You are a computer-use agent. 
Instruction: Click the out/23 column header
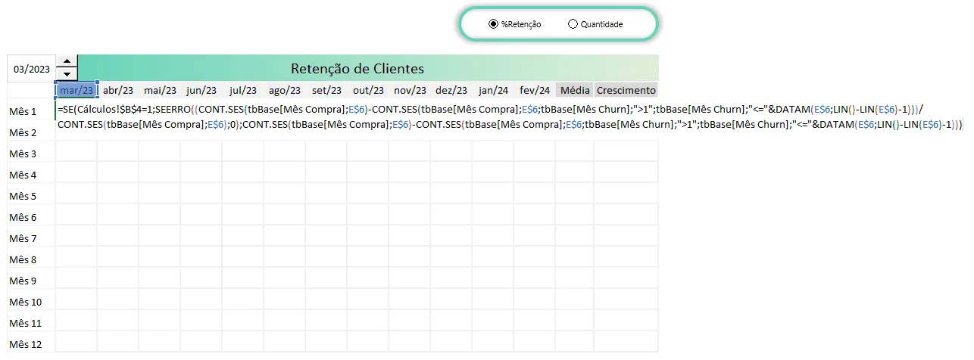(368, 90)
